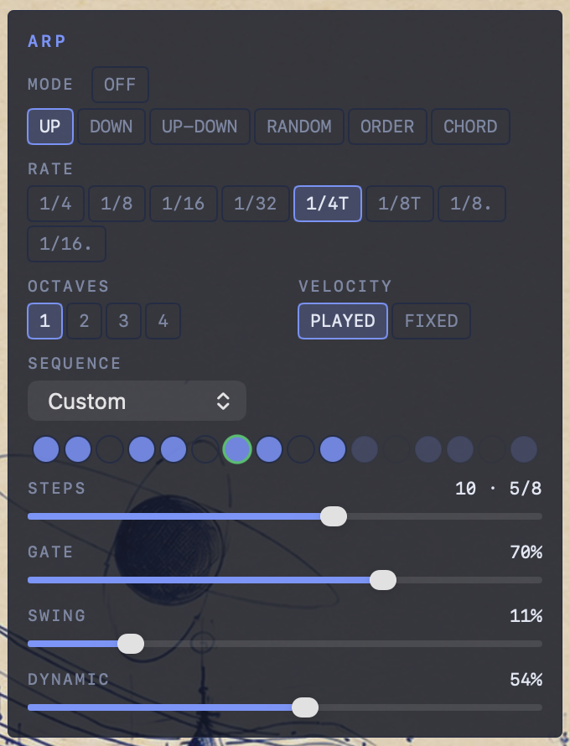This screenshot has height=746, width=570.
Task: Turn arp mode OFF
Action: click(120, 85)
